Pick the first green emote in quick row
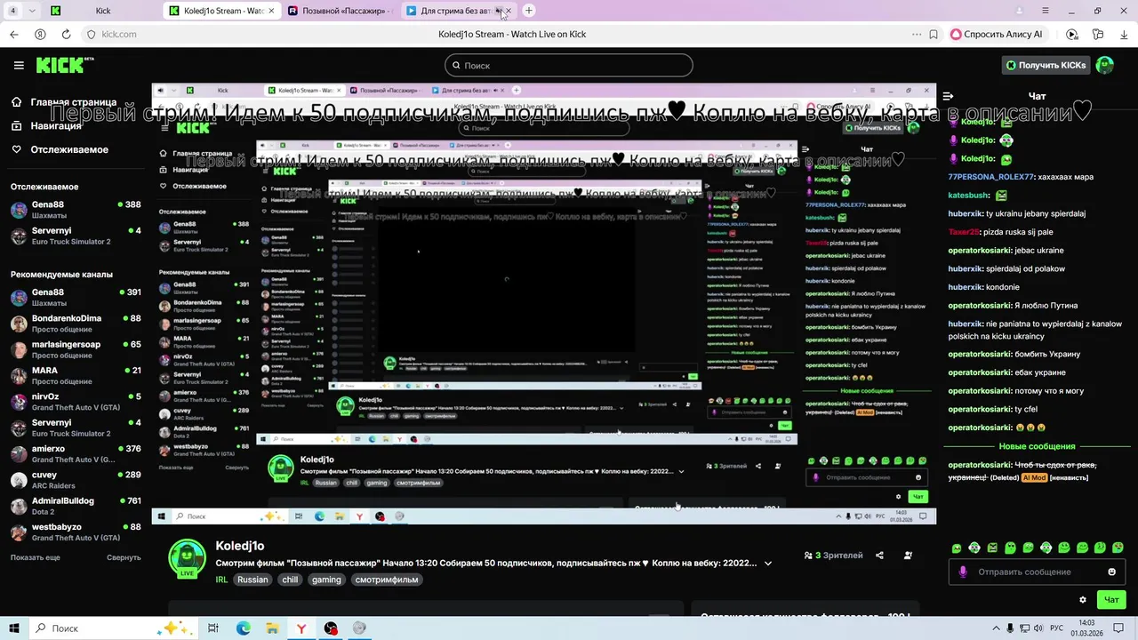 (957, 548)
